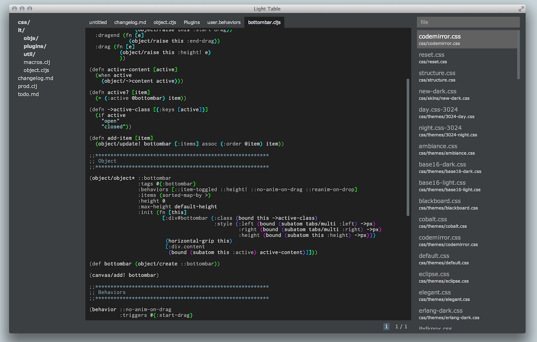Click the status bar indicator numbered 1
Viewport: 537px width, 342px height.
pos(386,326)
